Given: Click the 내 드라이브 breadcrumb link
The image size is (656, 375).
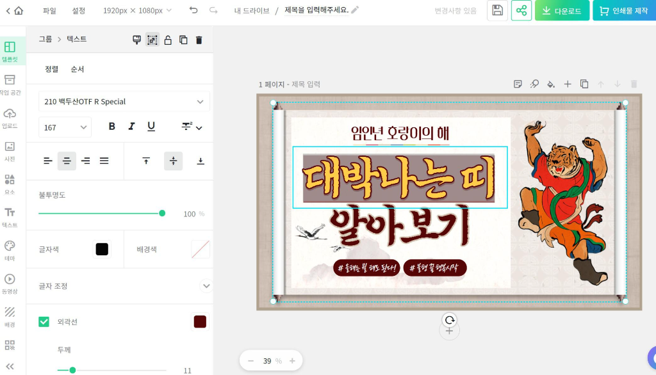Looking at the screenshot, I should 251,10.
